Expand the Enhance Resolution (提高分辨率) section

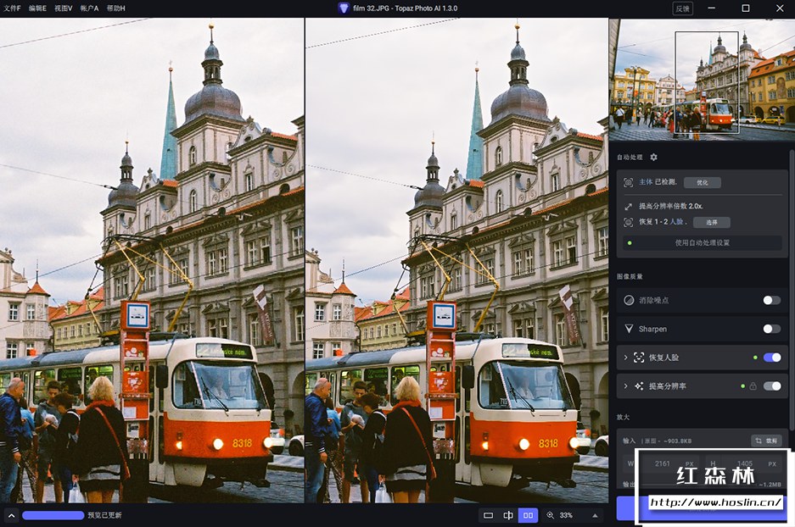pyautogui.click(x=626, y=386)
